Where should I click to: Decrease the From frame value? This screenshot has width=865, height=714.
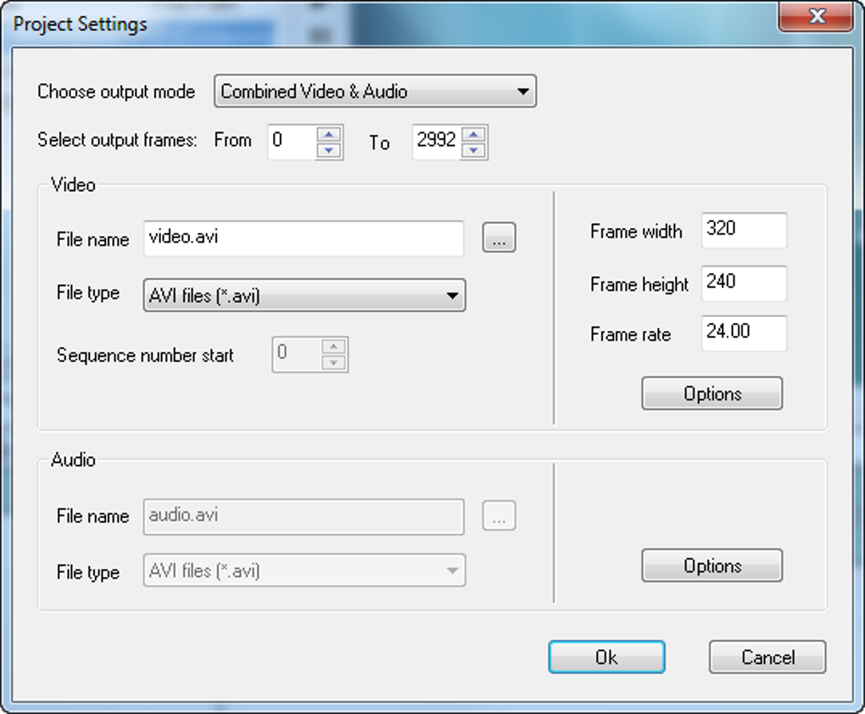[x=329, y=150]
